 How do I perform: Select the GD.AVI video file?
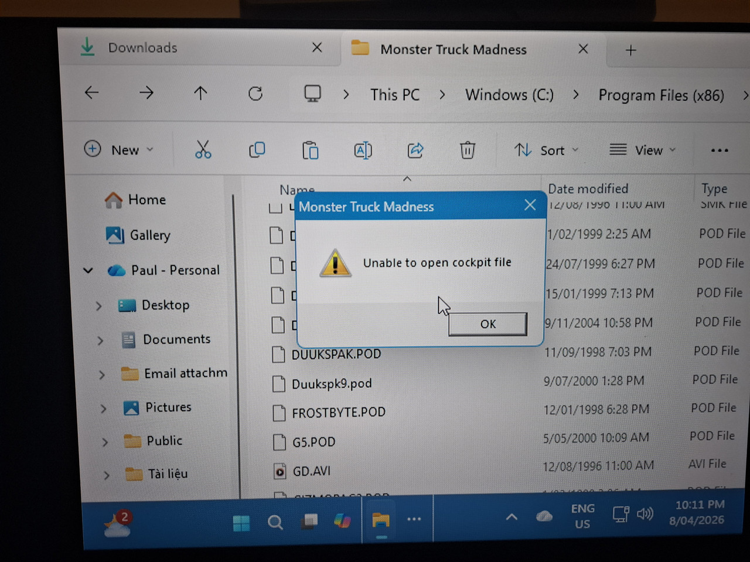pyautogui.click(x=312, y=471)
